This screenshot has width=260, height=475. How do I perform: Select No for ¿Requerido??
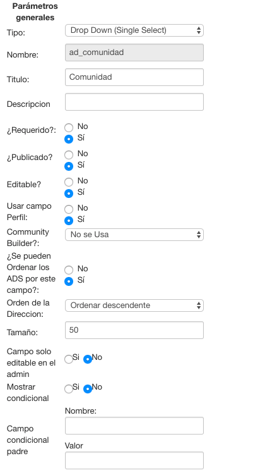[69, 128]
